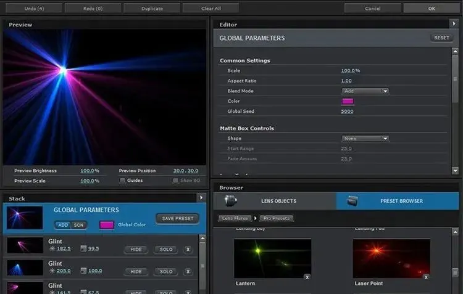Click the X on the Lantern preset

(x=307, y=277)
